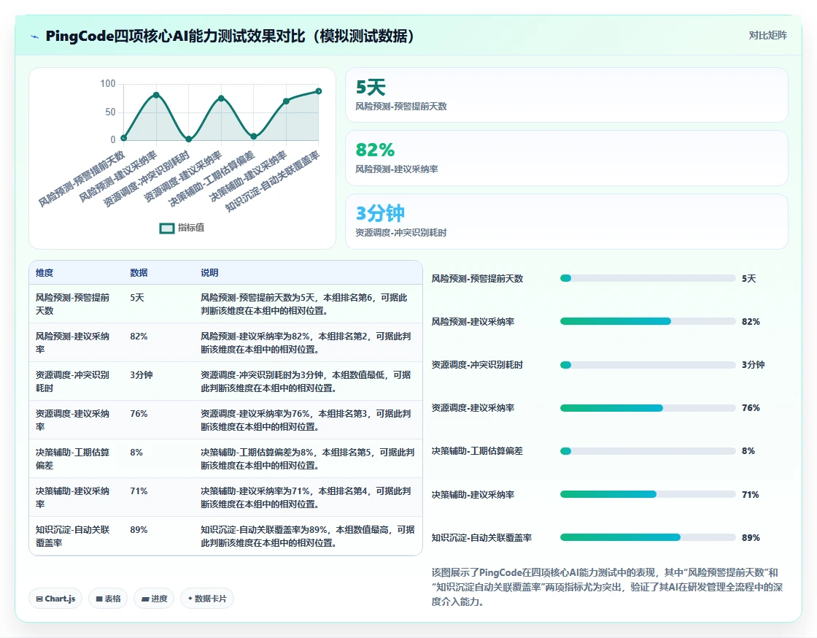Click the 决策辅助-建议采纳率 71% progress bar
This screenshot has width=817, height=638.
[x=648, y=494]
